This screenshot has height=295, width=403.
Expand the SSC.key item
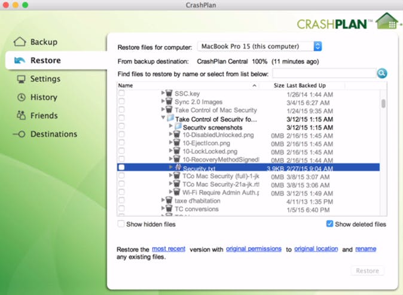click(x=163, y=93)
